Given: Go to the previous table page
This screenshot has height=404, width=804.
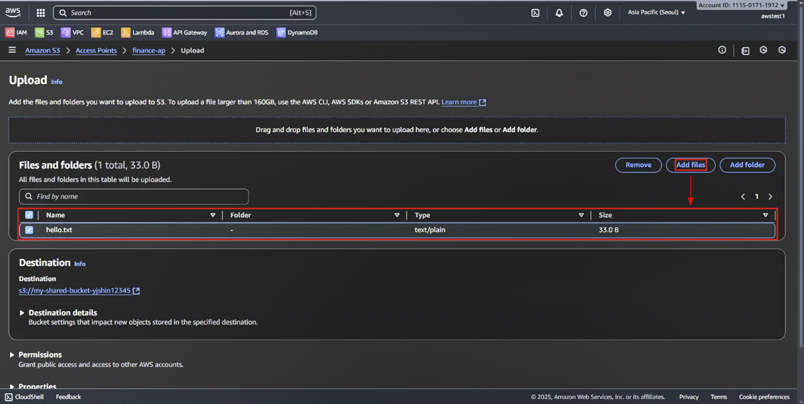Looking at the screenshot, I should [743, 197].
